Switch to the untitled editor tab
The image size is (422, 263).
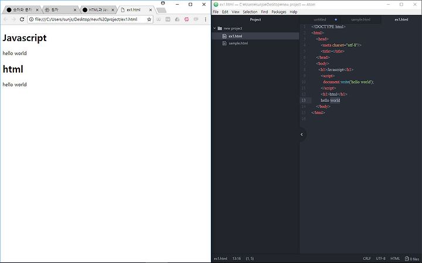320,19
